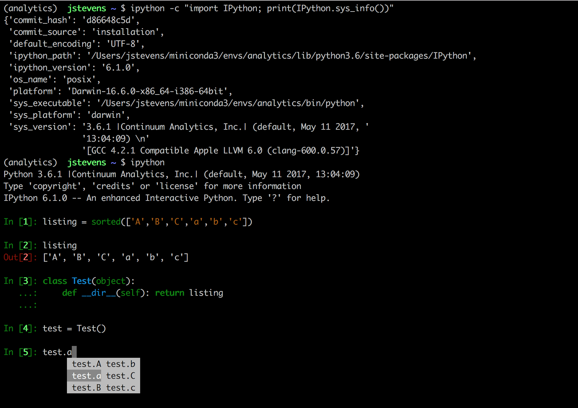Click the ipython_path site-packages value
Screen dimensions: 578x408
click(x=279, y=56)
